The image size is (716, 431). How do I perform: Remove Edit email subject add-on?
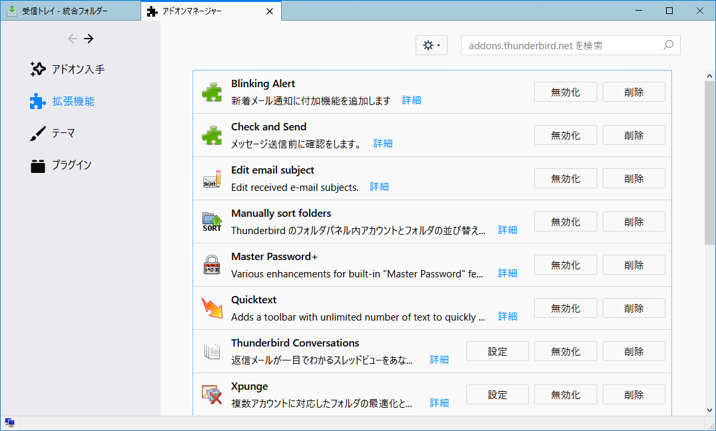(634, 178)
